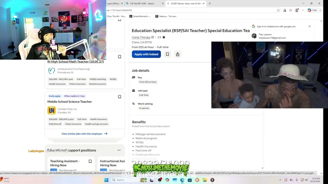The width and height of the screenshot is (328, 184).
Task: Open the weather widget showing 100°F
Action: pos(5,180)
